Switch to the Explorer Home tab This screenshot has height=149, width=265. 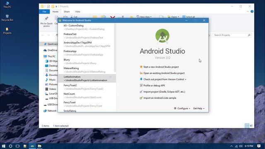pos(55,12)
